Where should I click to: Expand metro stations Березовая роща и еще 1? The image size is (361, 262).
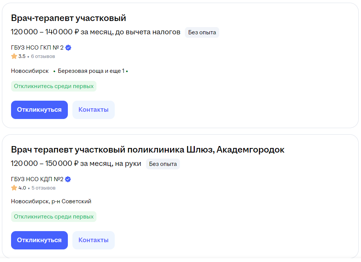[x=91, y=71]
